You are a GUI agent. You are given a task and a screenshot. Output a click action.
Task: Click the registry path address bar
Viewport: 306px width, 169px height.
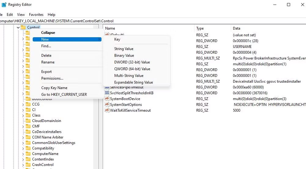pos(153,21)
